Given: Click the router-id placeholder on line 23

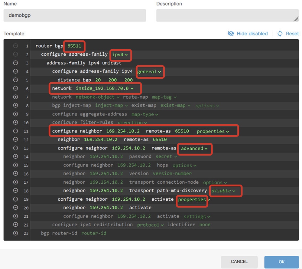Looking at the screenshot, I should (x=94, y=233).
